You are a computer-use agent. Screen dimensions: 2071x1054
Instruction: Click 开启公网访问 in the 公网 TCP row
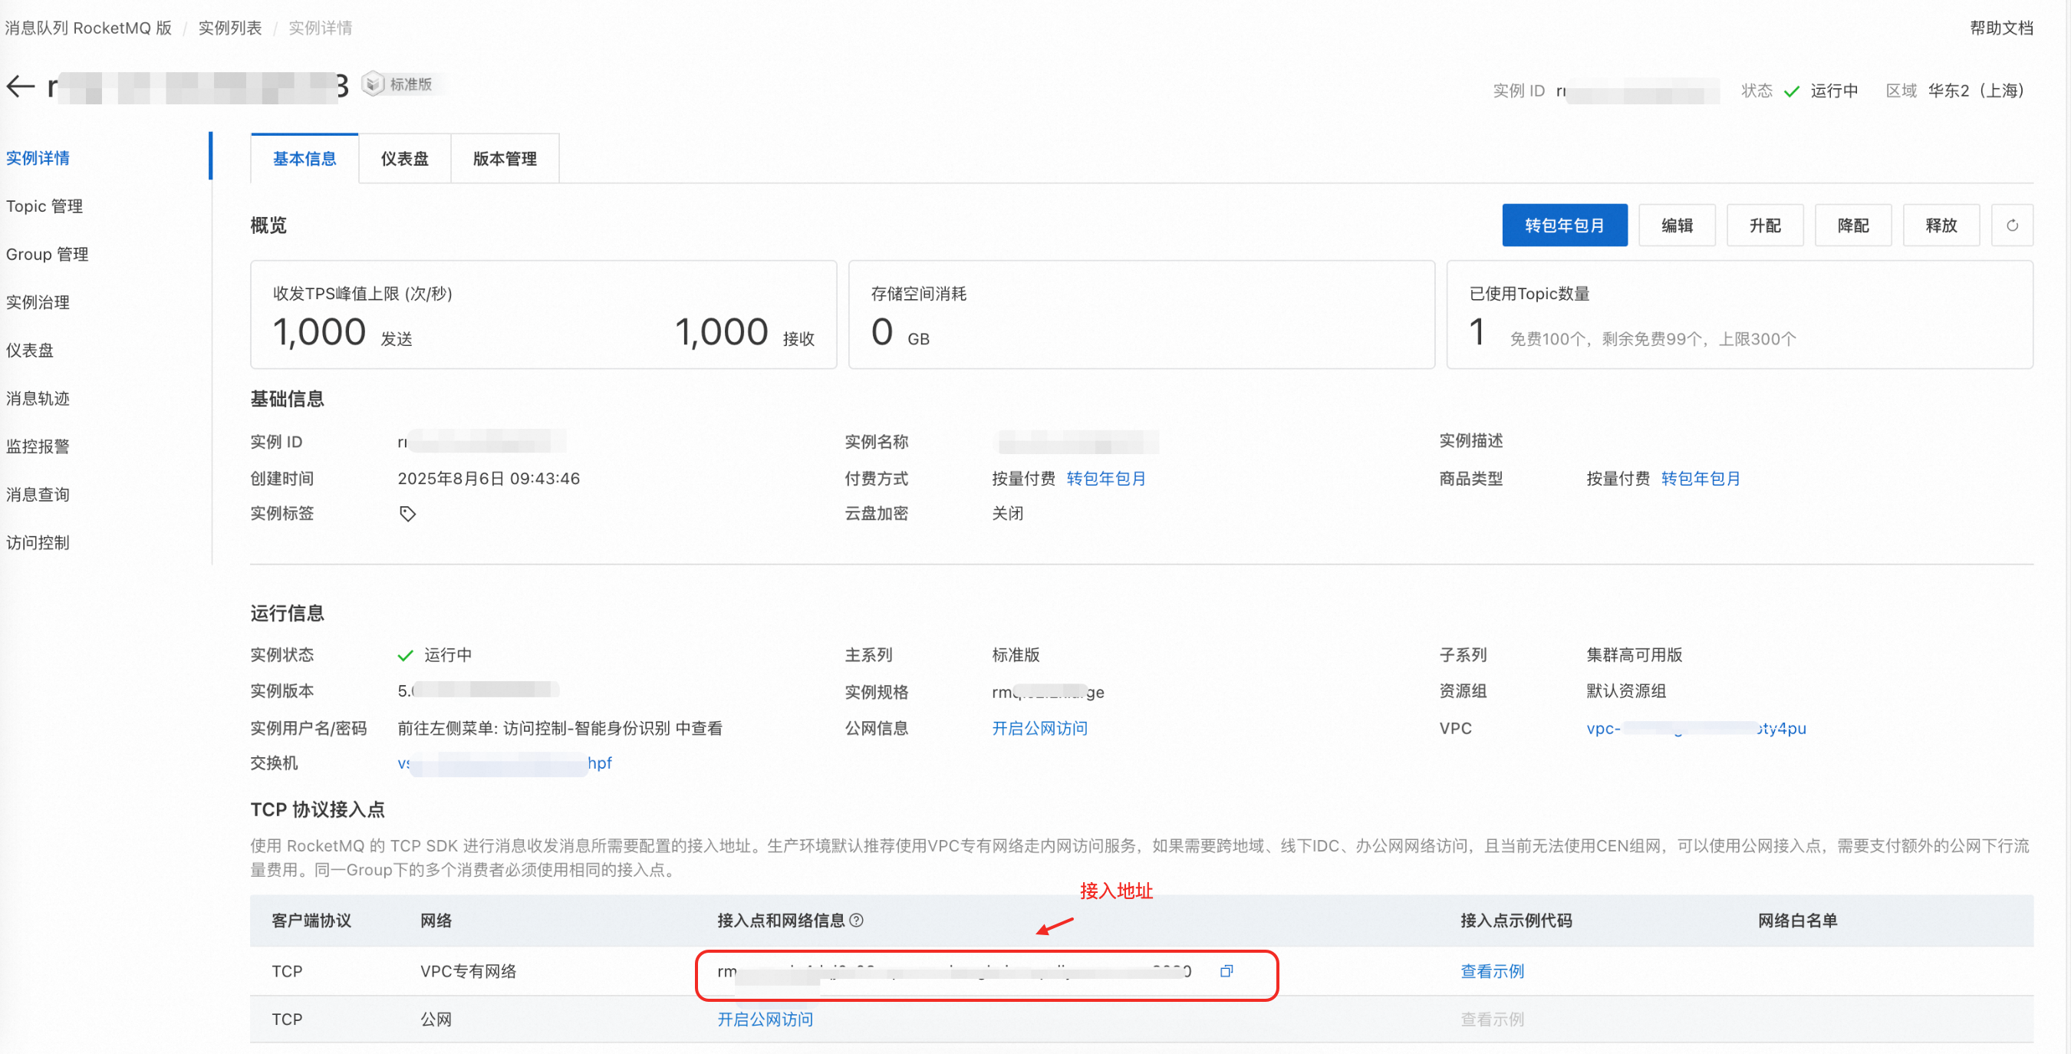coord(766,1019)
